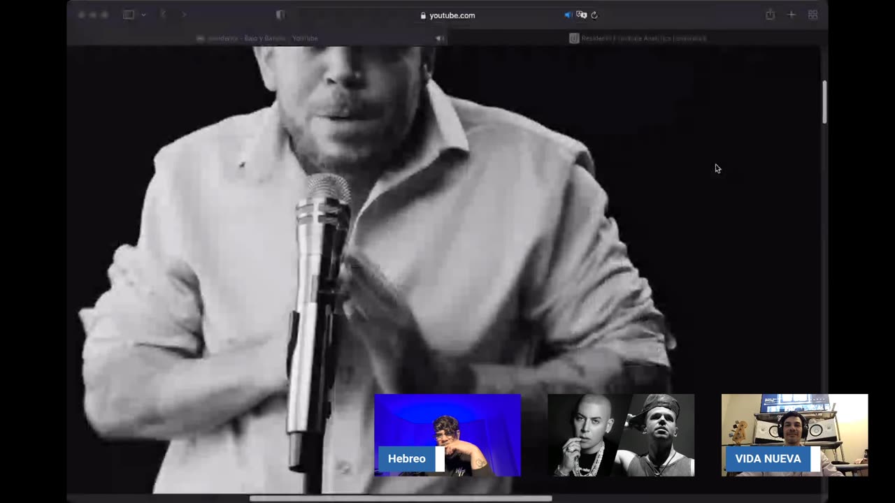895x503 pixels.
Task: Select the two rappers black-and-white thumbnail
Action: click(621, 435)
